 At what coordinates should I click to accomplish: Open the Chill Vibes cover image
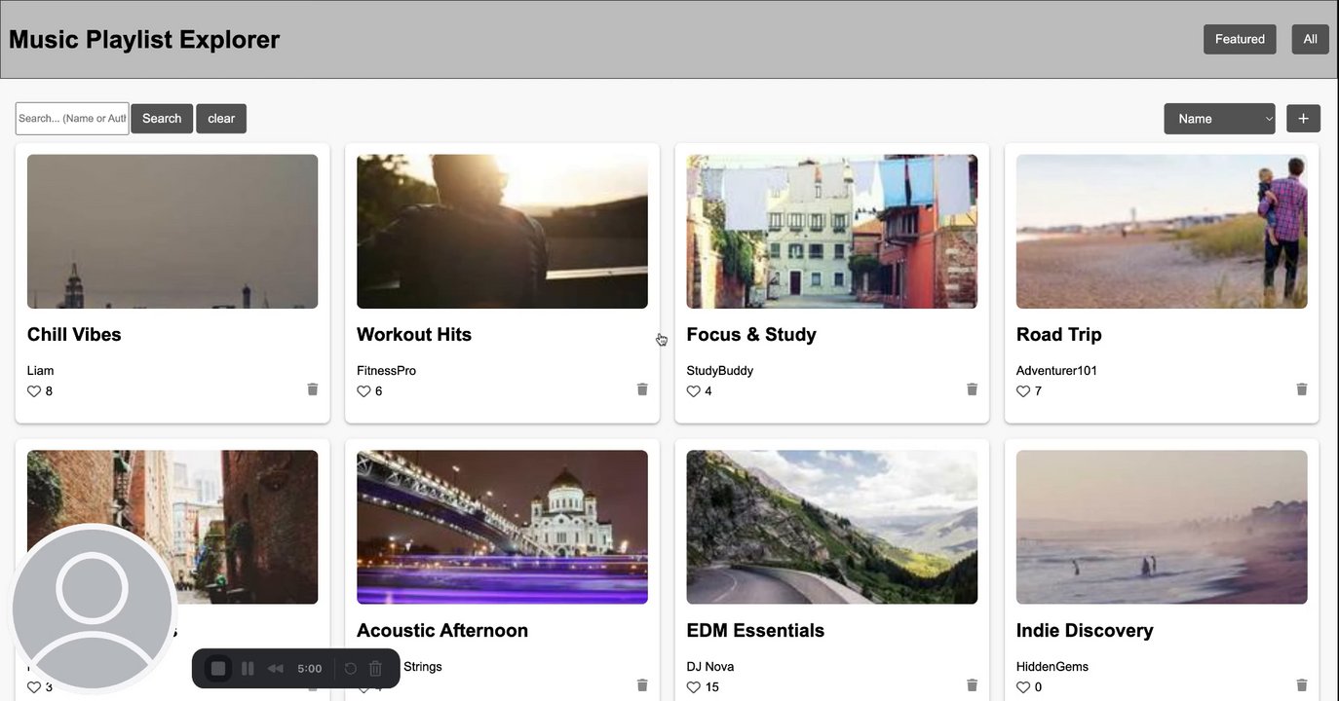pyautogui.click(x=172, y=232)
